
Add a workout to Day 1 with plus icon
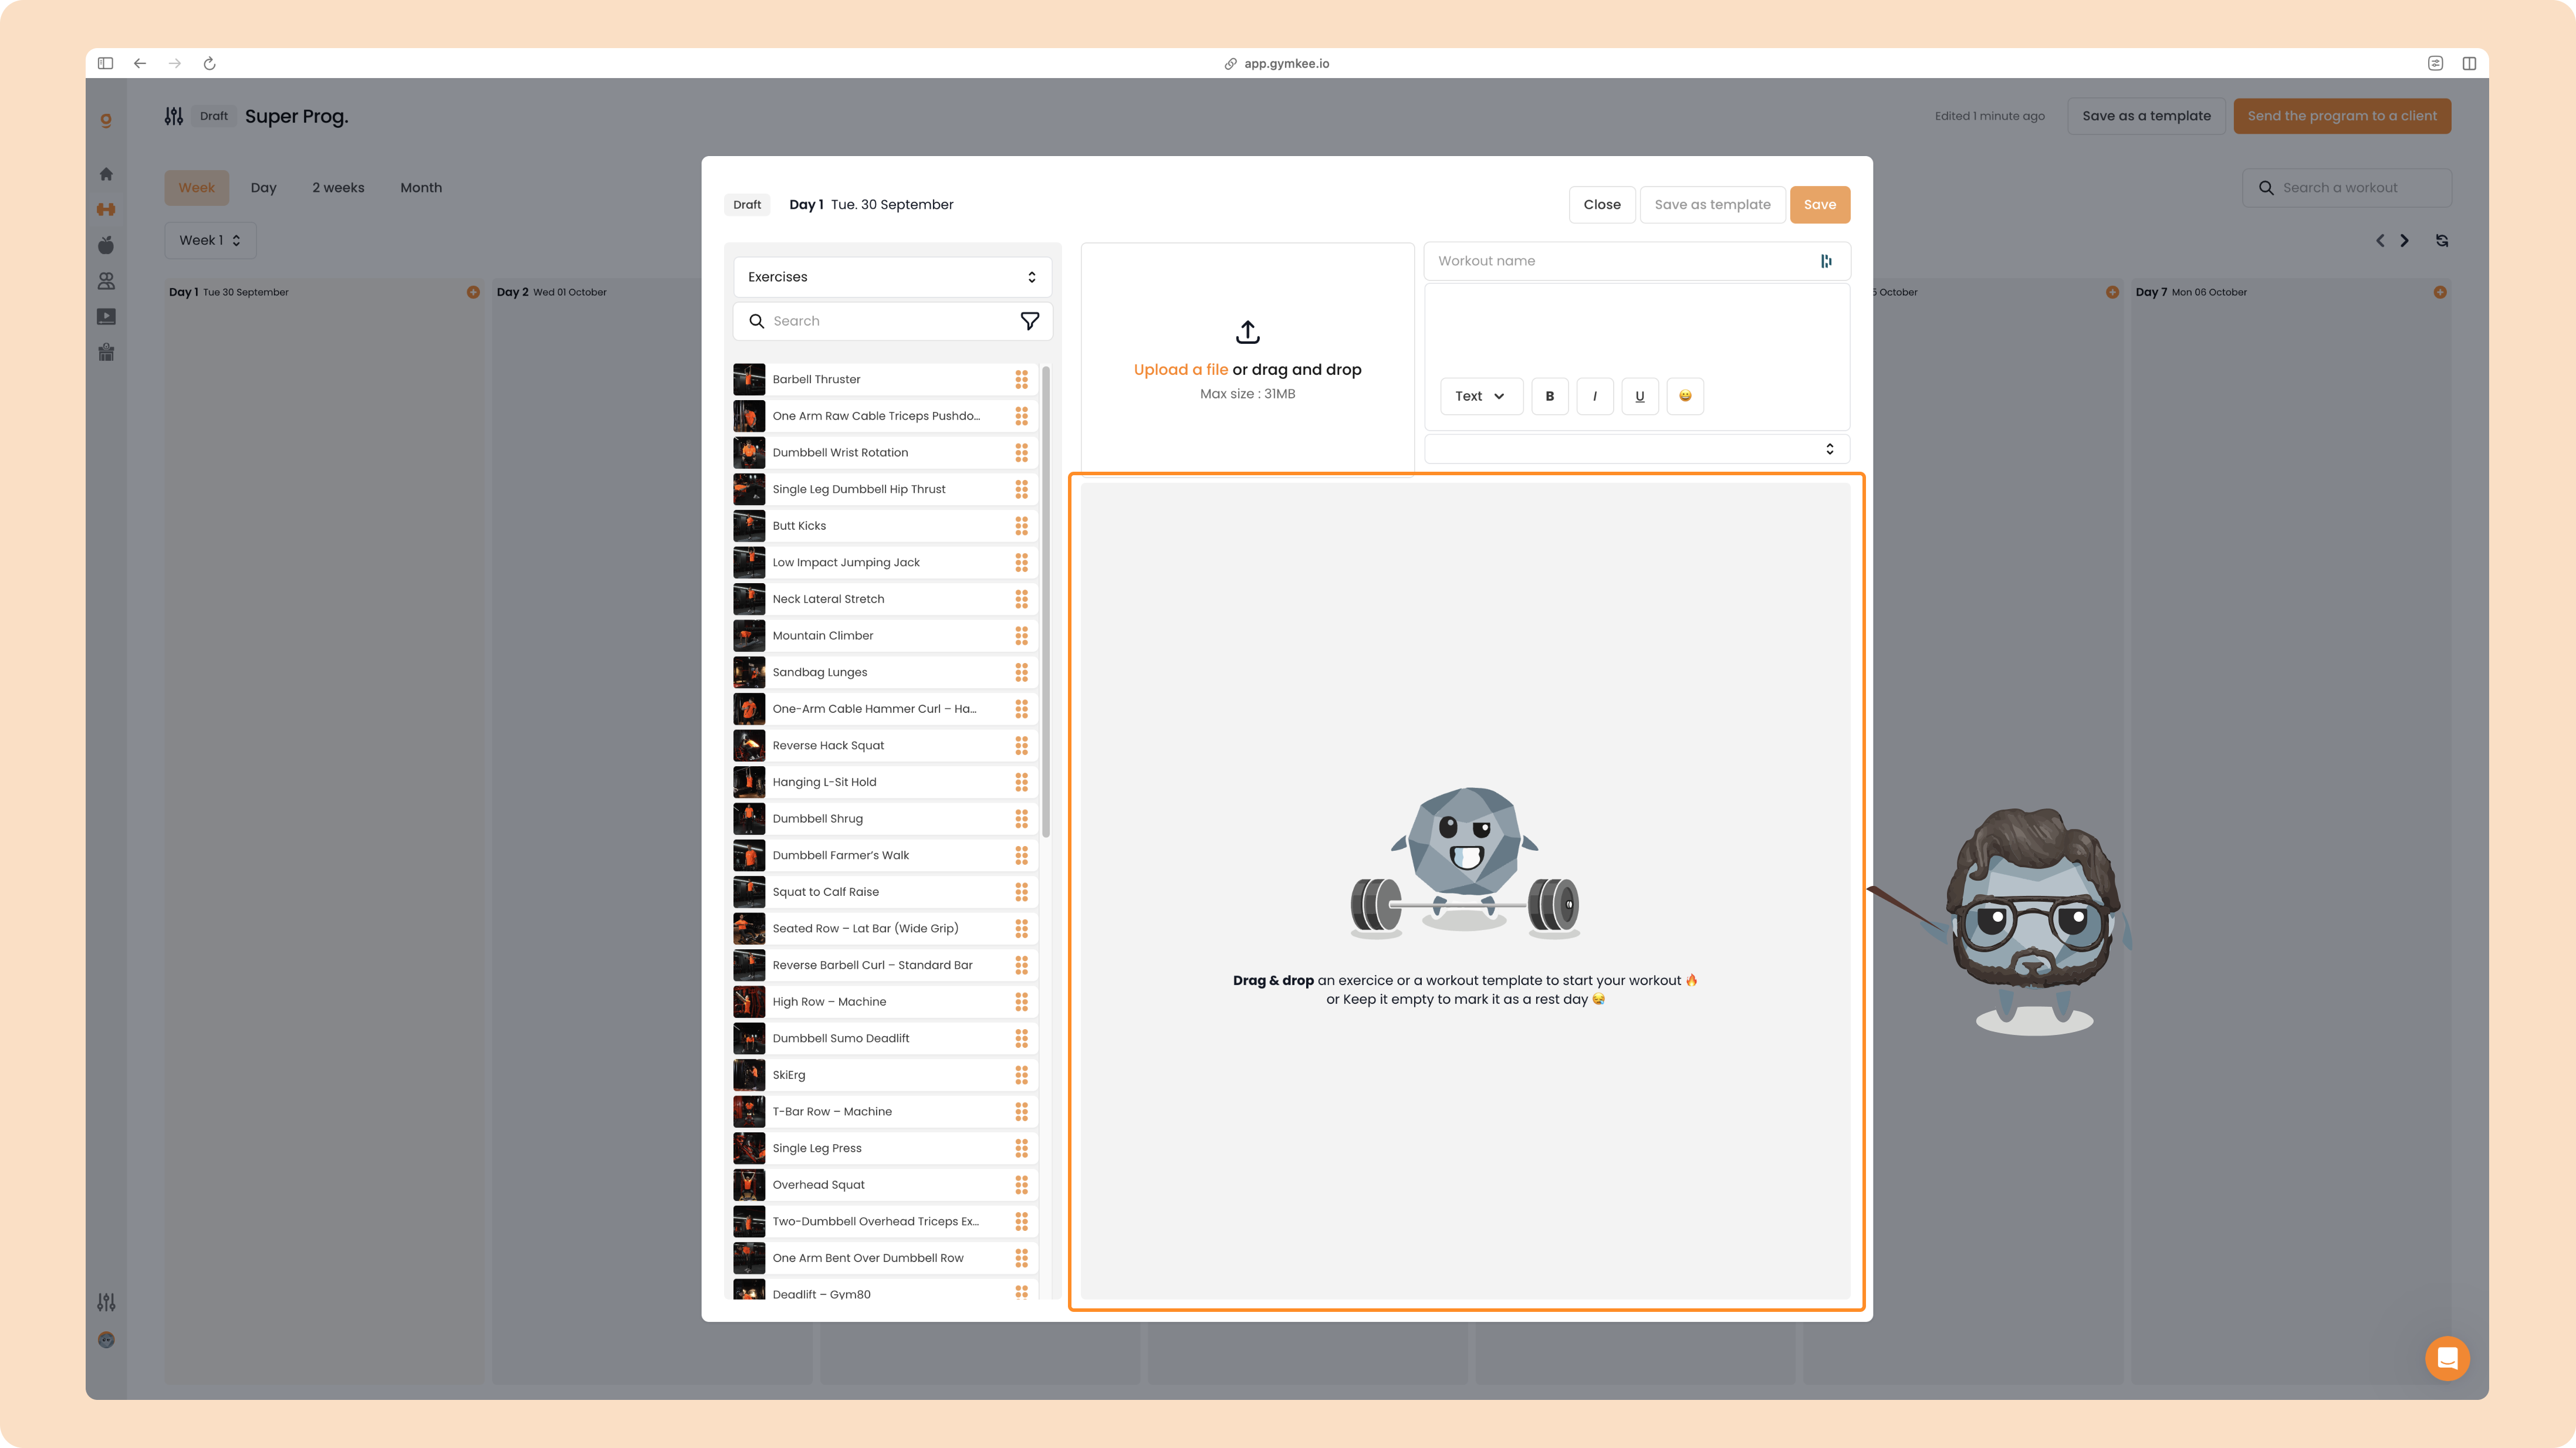[473, 292]
